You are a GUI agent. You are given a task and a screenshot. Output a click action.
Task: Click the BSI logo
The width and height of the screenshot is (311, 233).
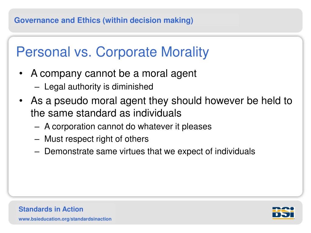tap(283, 213)
